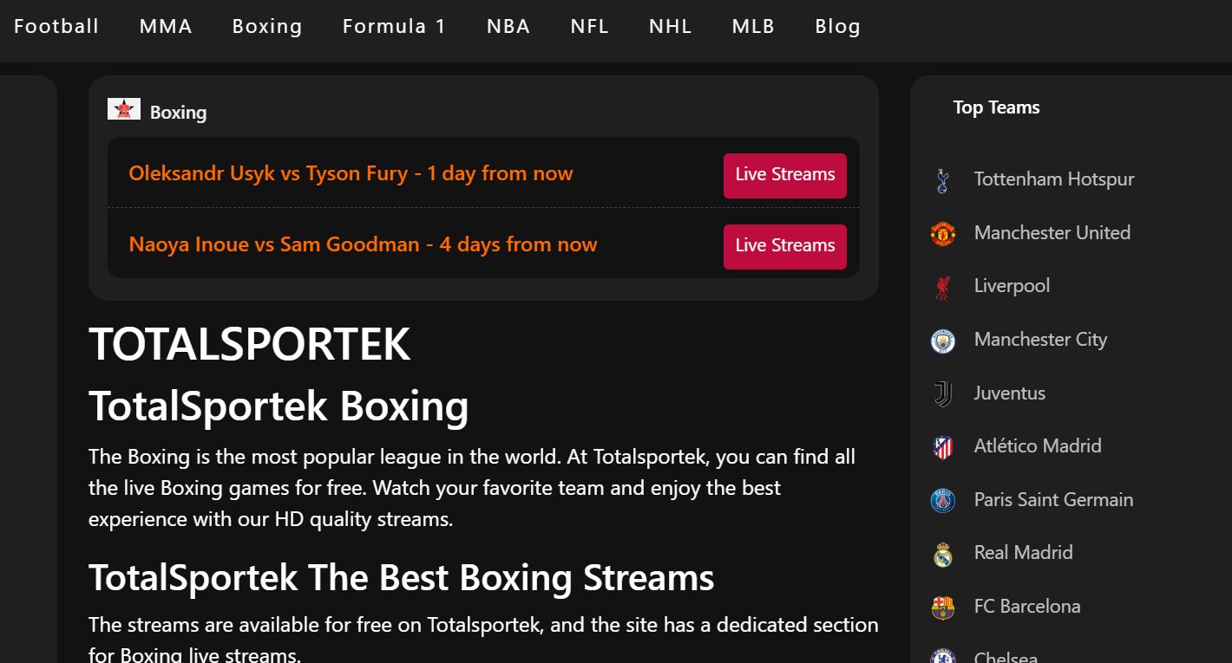Open Naoya Inoue vs Sam Goodman event
The height and width of the screenshot is (663, 1232).
pyautogui.click(x=363, y=244)
